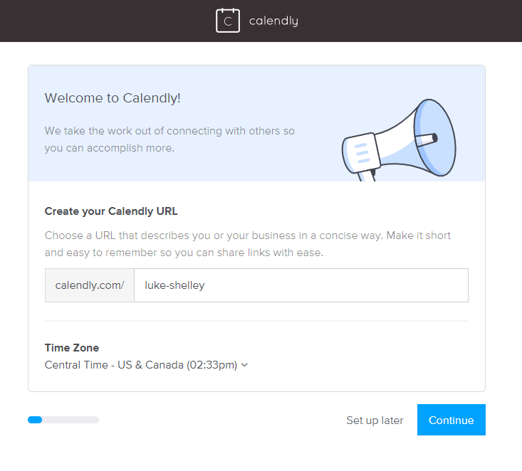Click the luke-shelley URL input field
The height and width of the screenshot is (471, 522).
click(301, 285)
